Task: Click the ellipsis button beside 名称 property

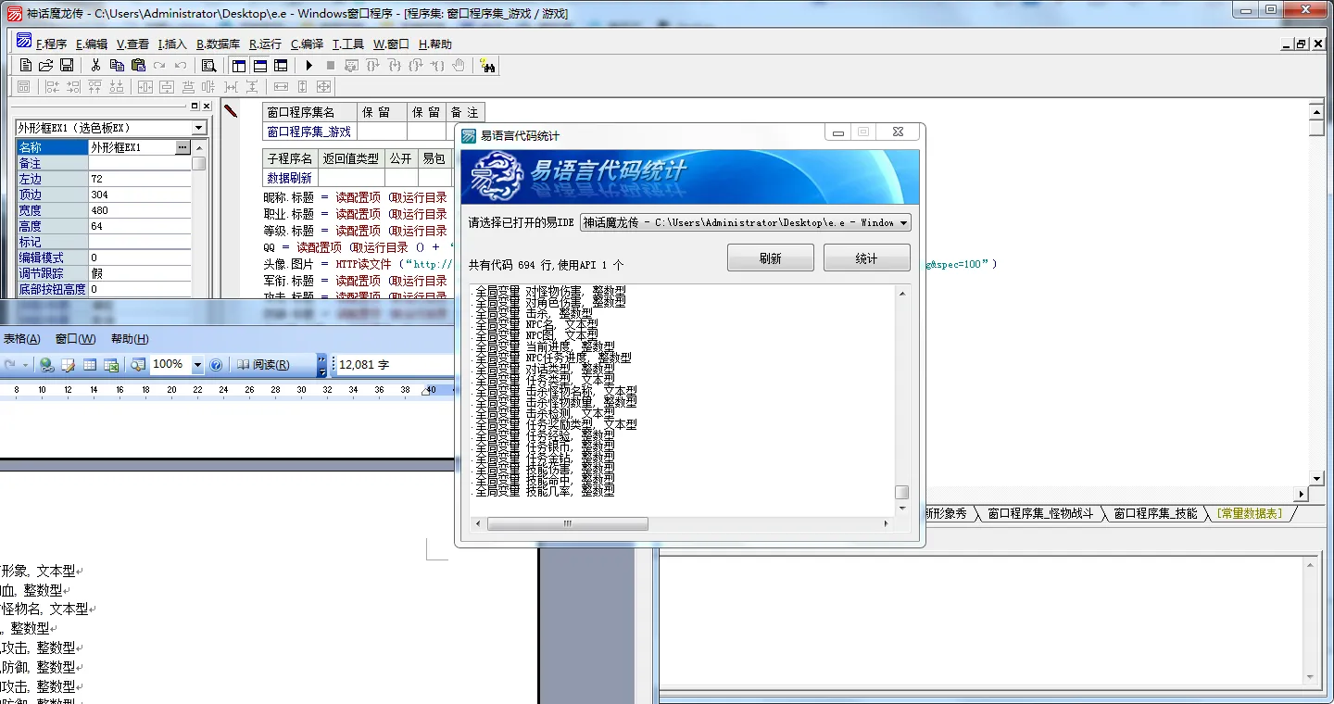Action: (182, 147)
